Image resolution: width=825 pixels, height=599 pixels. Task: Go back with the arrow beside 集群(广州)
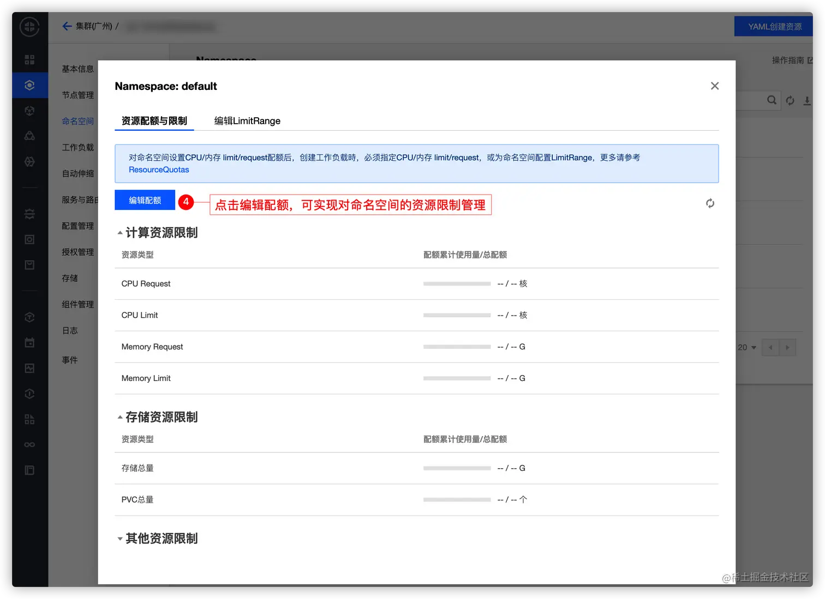point(67,26)
